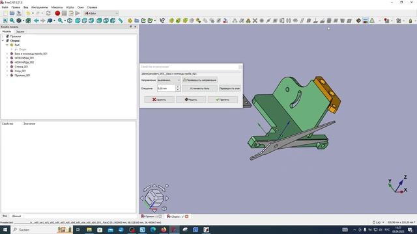Expand the НОЖНИЦЫ_001 tree item
Image resolution: width=417 pixels, height=234 pixels.
click(x=7, y=58)
